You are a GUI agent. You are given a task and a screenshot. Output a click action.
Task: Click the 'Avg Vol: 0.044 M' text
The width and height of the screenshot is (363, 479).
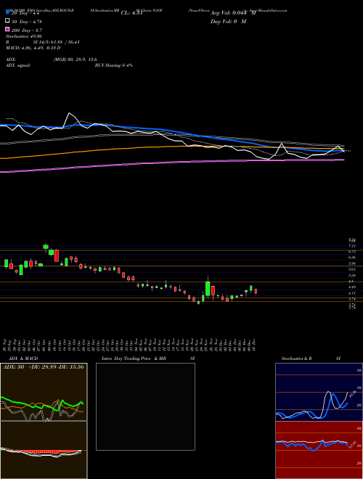(233, 13)
